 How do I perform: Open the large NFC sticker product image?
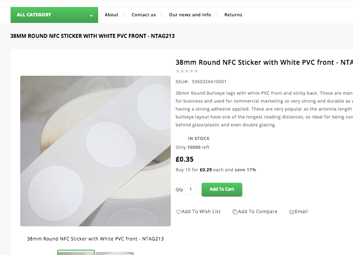tap(96, 151)
